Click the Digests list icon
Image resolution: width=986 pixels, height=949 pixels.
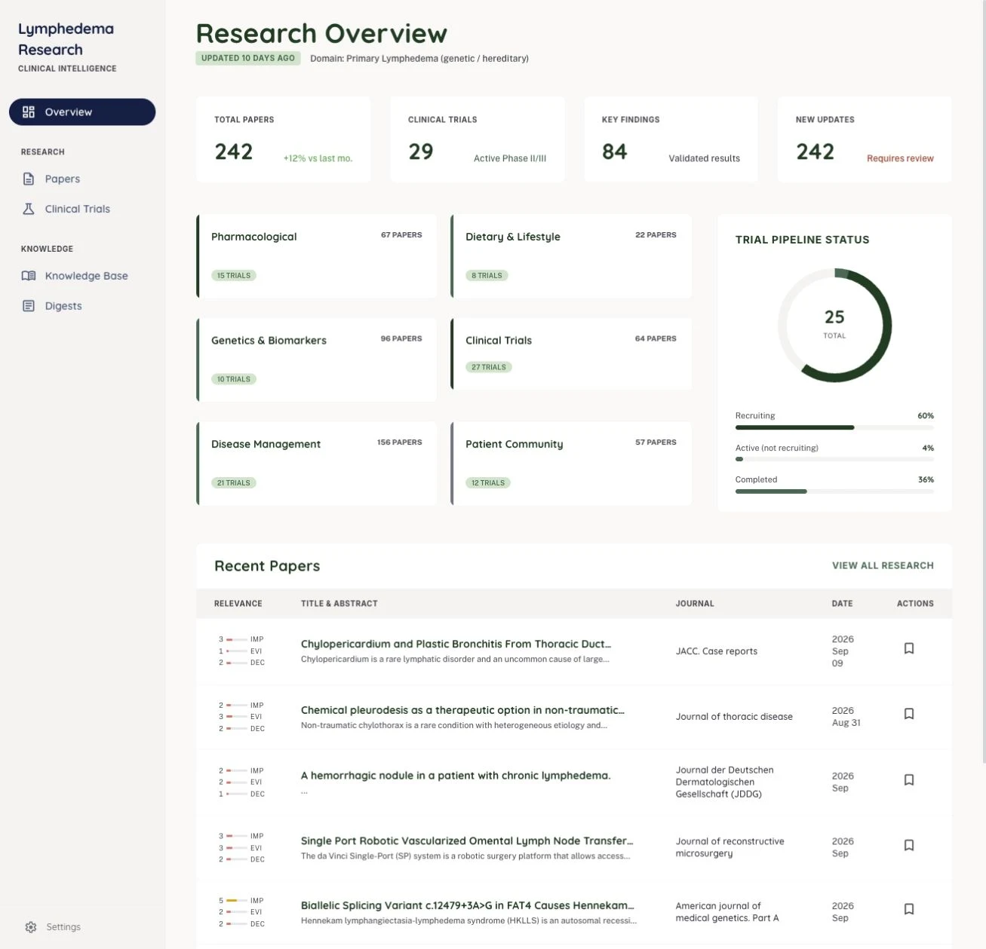click(29, 306)
